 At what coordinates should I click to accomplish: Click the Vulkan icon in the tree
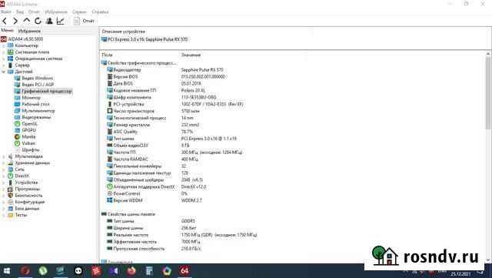(x=17, y=143)
